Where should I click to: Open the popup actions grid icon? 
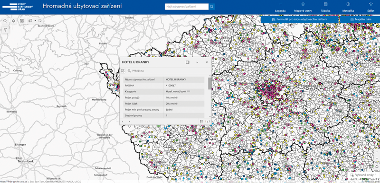pyautogui.click(x=123, y=71)
